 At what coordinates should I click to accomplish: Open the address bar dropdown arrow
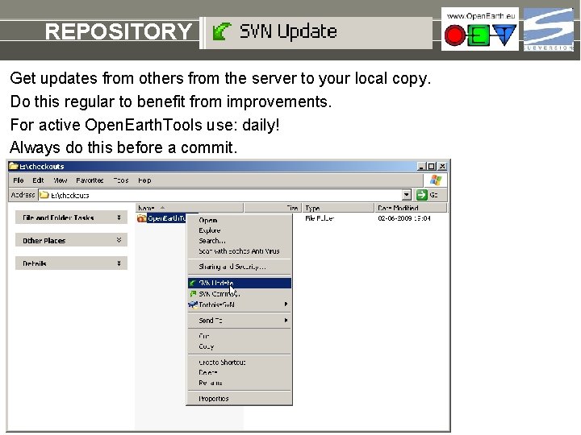[x=407, y=195]
